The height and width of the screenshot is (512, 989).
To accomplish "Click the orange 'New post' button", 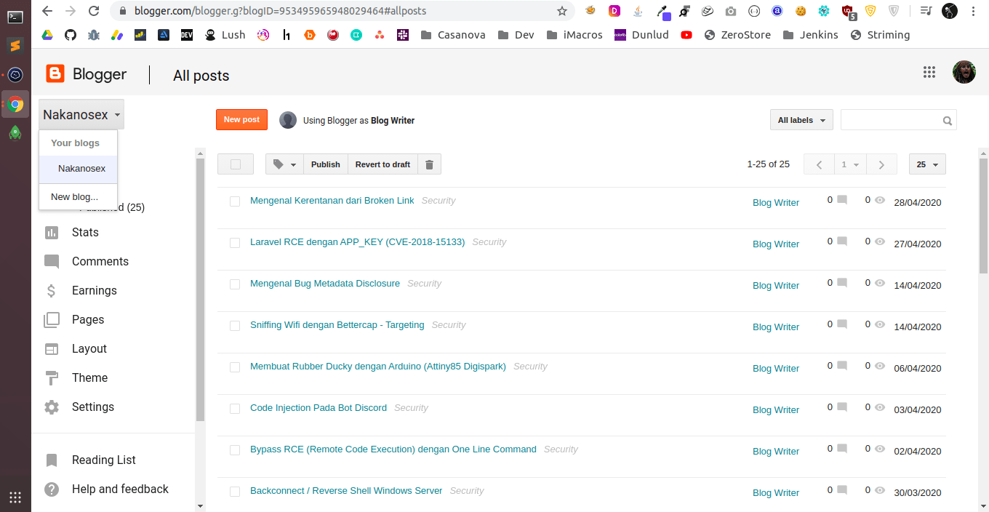I will pos(241,119).
